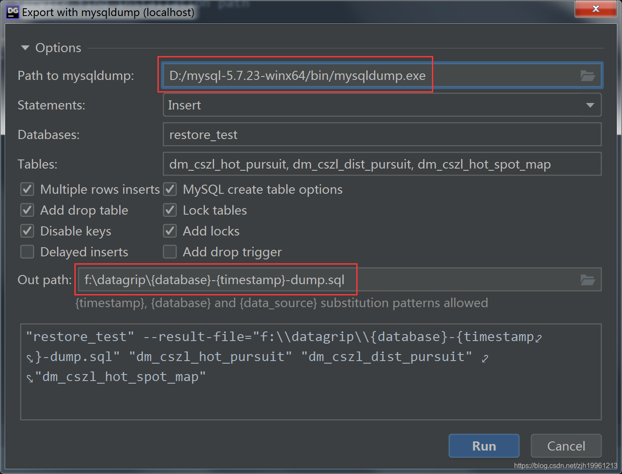Open the Statements dropdown
The height and width of the screenshot is (474, 622).
tap(590, 105)
